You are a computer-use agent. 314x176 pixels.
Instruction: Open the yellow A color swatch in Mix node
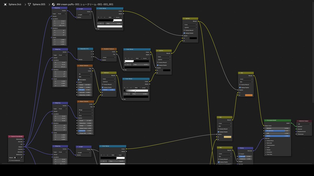(x=227, y=137)
